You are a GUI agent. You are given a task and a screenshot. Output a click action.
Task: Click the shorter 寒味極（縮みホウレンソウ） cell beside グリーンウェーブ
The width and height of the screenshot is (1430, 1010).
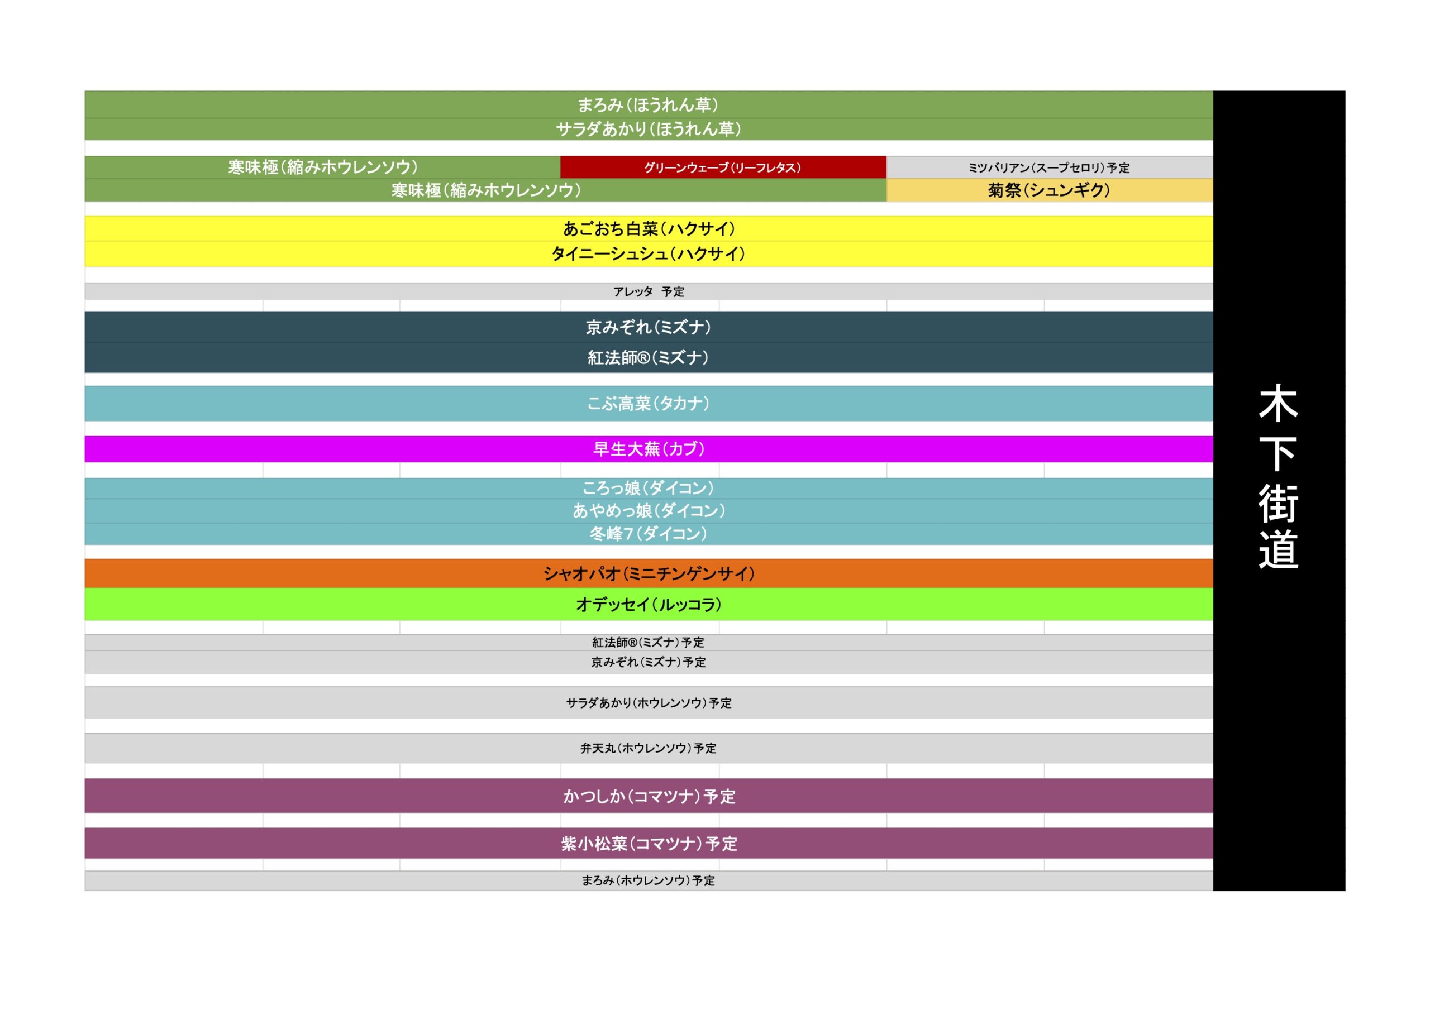tap(323, 167)
